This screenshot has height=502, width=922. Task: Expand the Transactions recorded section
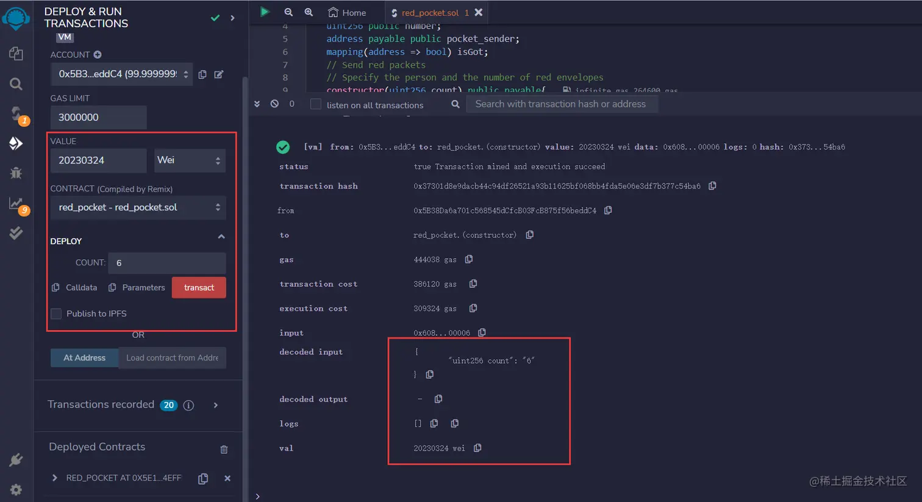tap(216, 405)
